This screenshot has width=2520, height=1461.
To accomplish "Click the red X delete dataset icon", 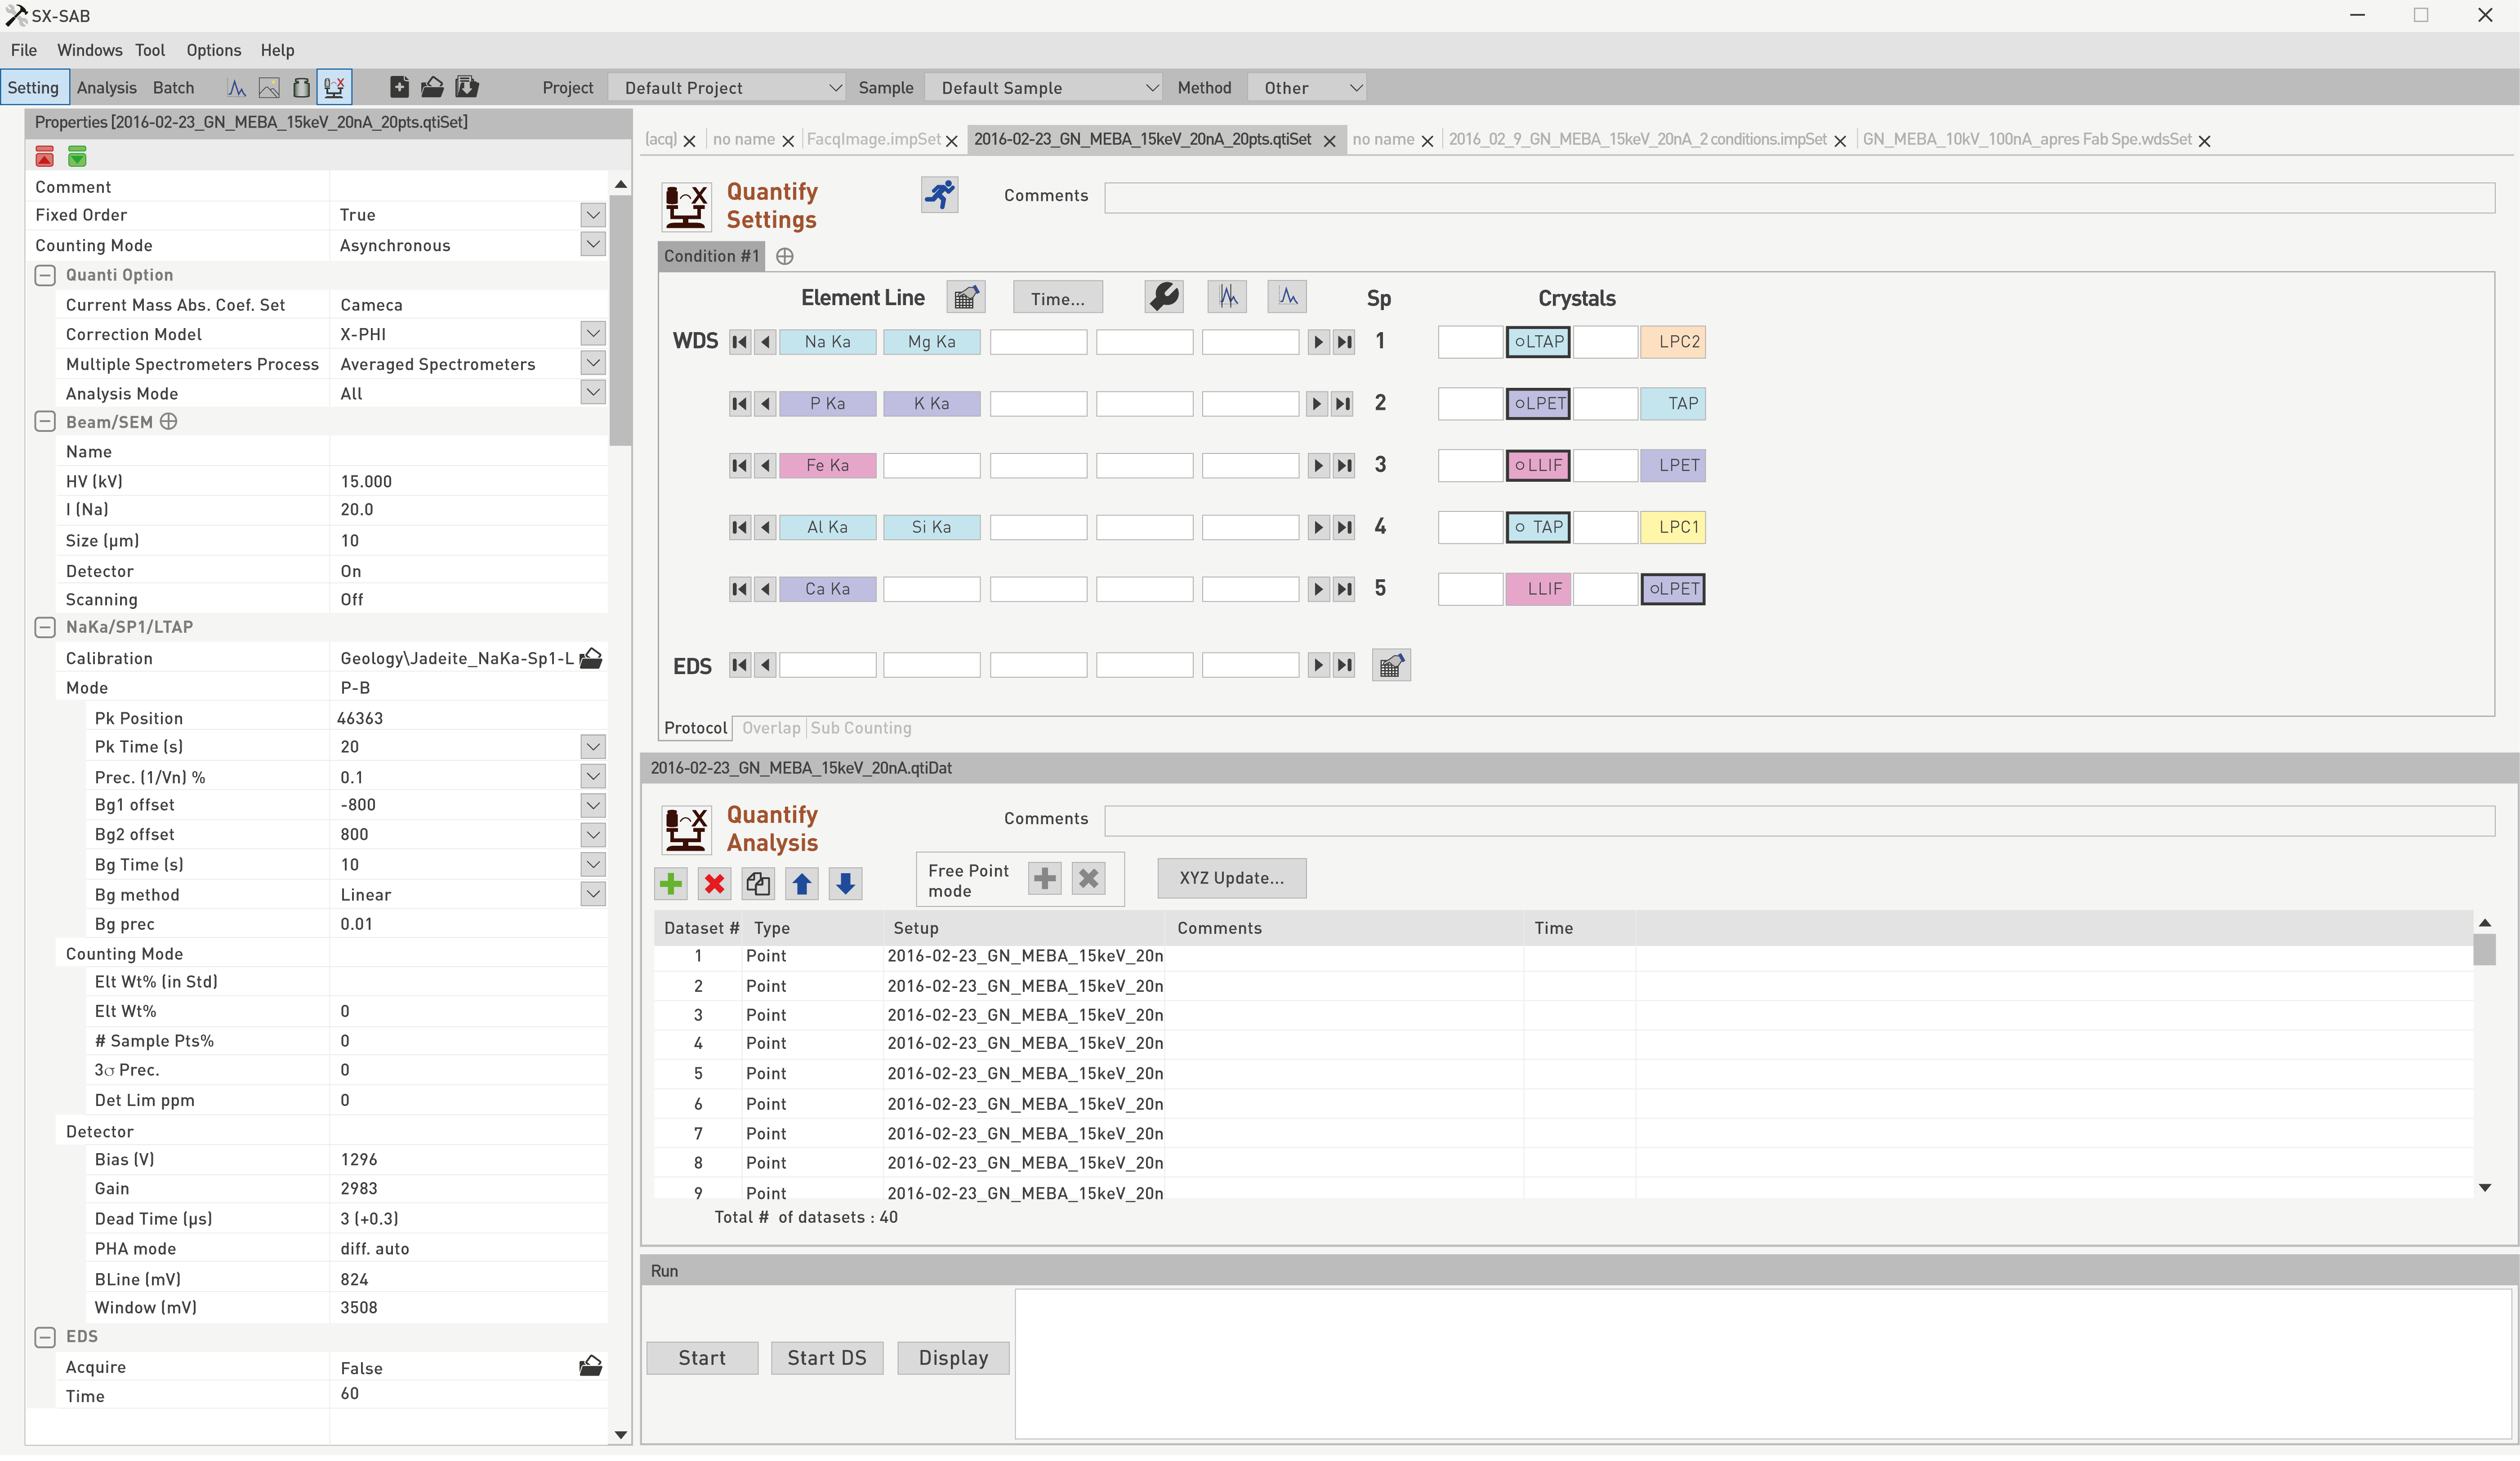I will pyautogui.click(x=714, y=884).
